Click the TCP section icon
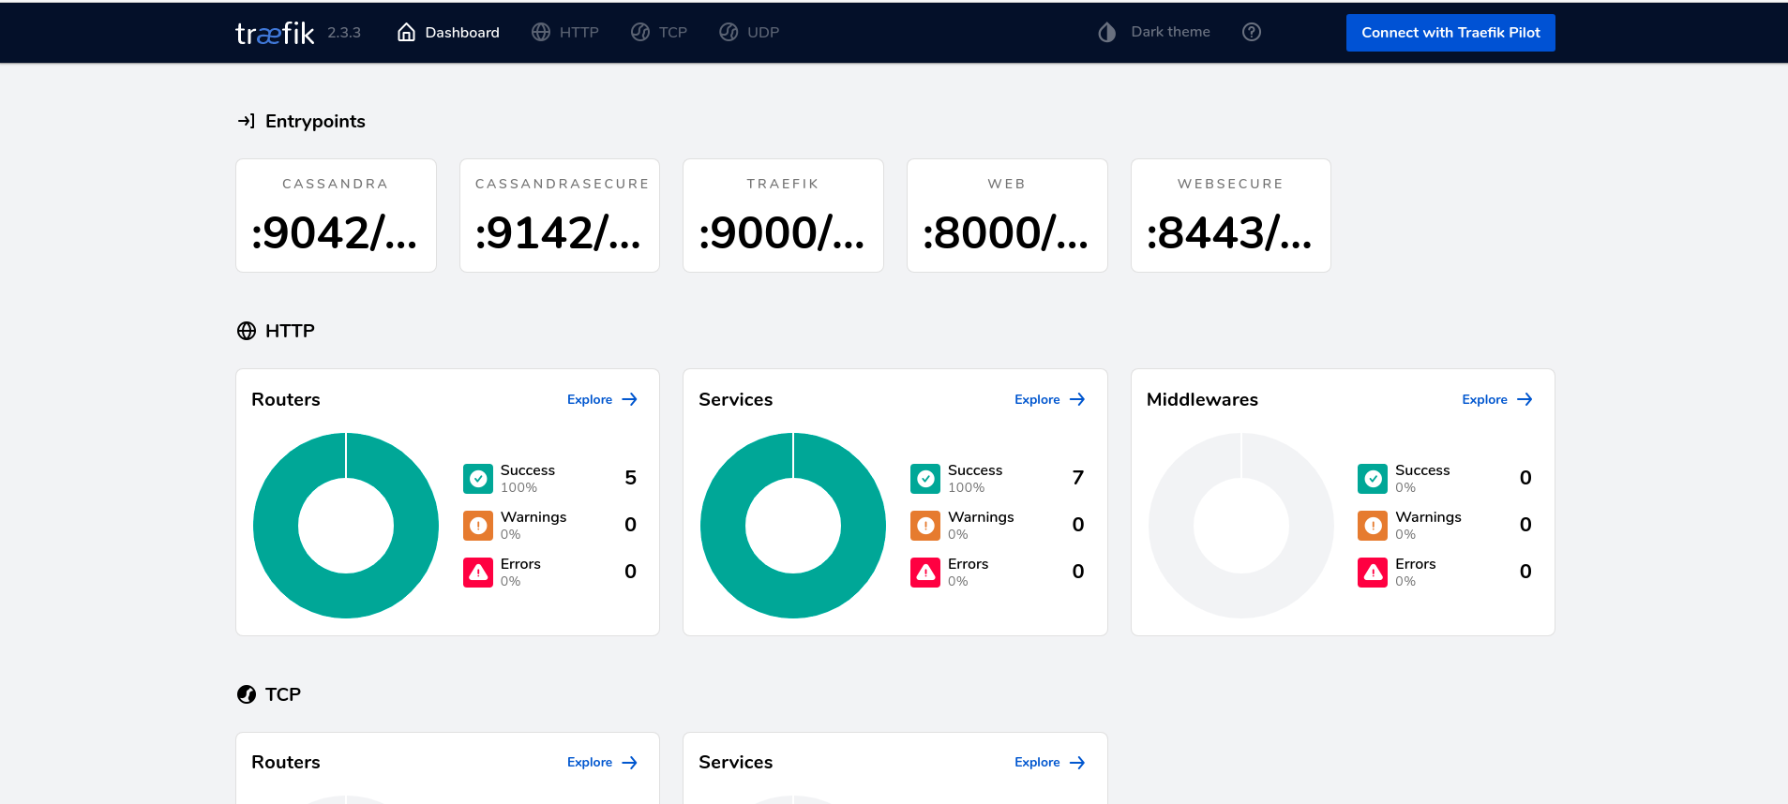This screenshot has height=804, width=1788. [247, 694]
